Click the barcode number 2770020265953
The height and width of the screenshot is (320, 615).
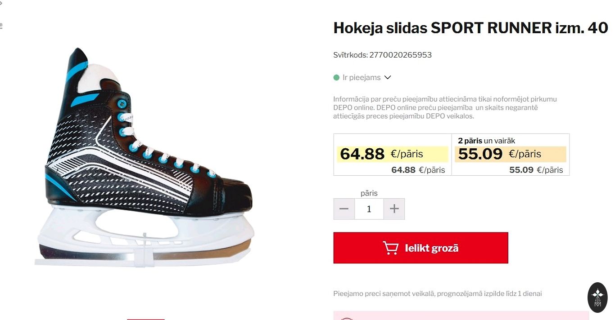pos(401,55)
